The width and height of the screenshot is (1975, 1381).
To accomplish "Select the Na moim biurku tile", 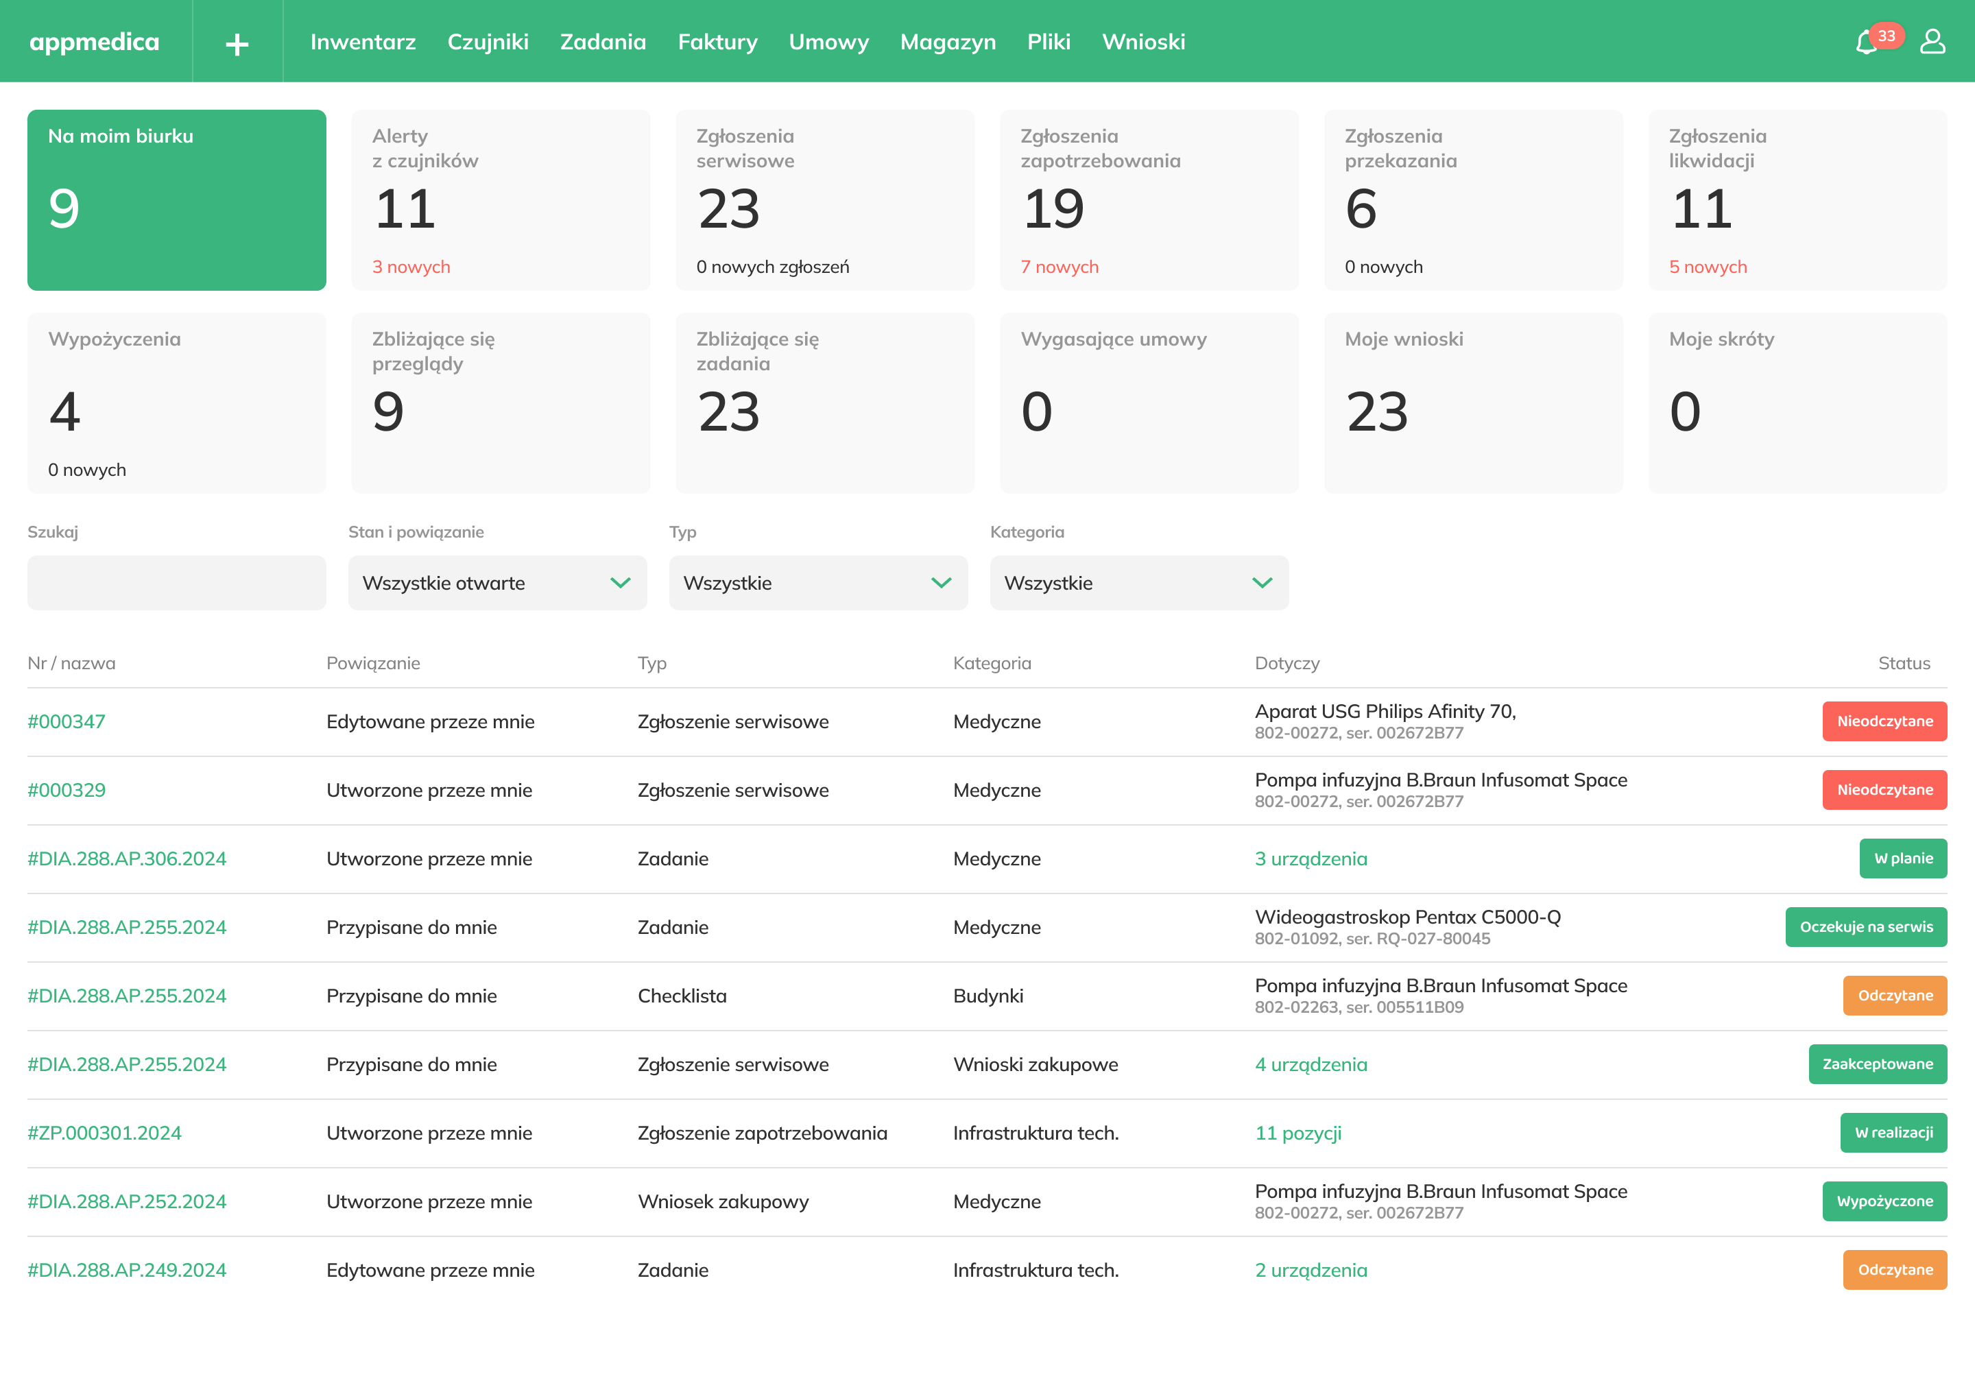I will tap(176, 200).
